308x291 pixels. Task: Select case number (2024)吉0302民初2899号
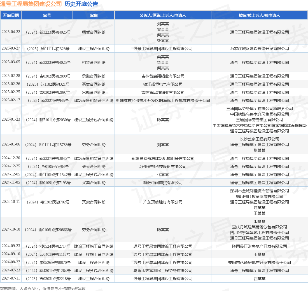tap(48, 76)
